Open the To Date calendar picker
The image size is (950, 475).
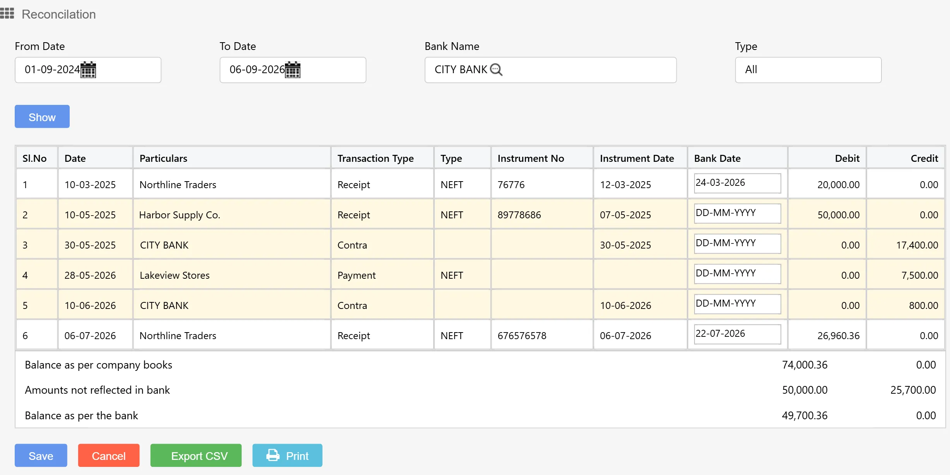293,70
